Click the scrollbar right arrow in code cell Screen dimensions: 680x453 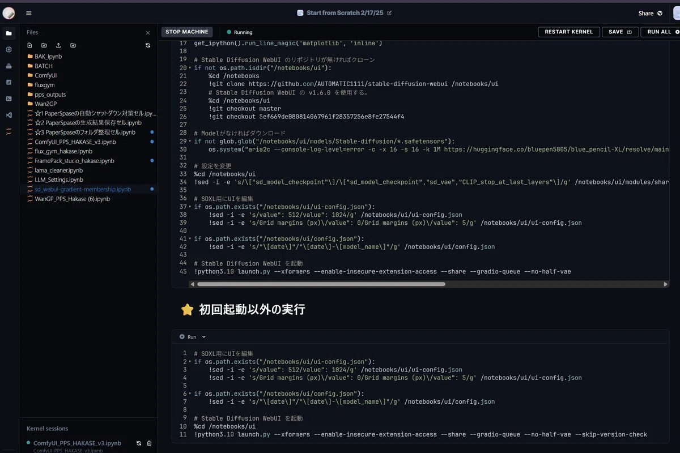click(x=665, y=284)
